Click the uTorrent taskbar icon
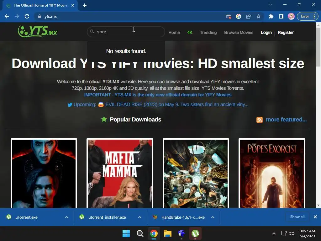The image size is (321, 241). click(195, 233)
